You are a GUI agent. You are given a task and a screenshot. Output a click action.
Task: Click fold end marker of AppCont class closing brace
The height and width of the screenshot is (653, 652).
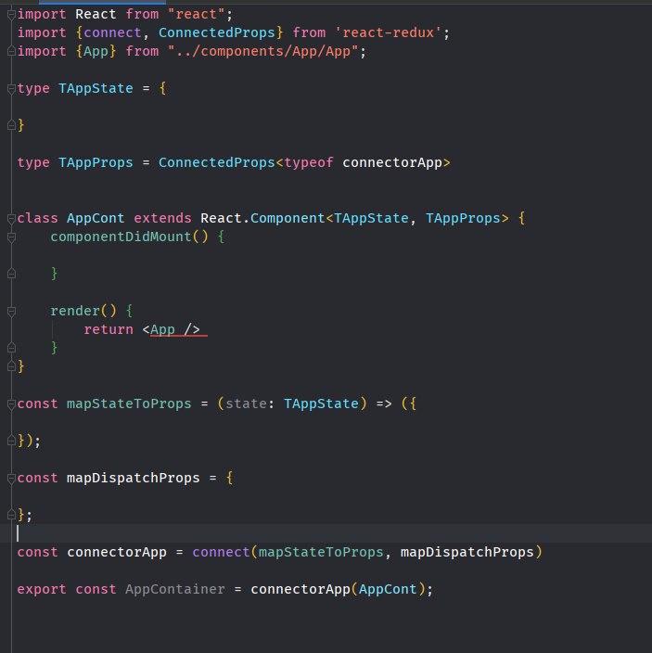12,366
